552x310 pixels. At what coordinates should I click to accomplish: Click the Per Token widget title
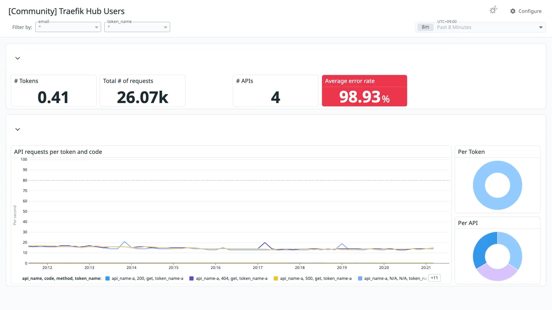(471, 152)
